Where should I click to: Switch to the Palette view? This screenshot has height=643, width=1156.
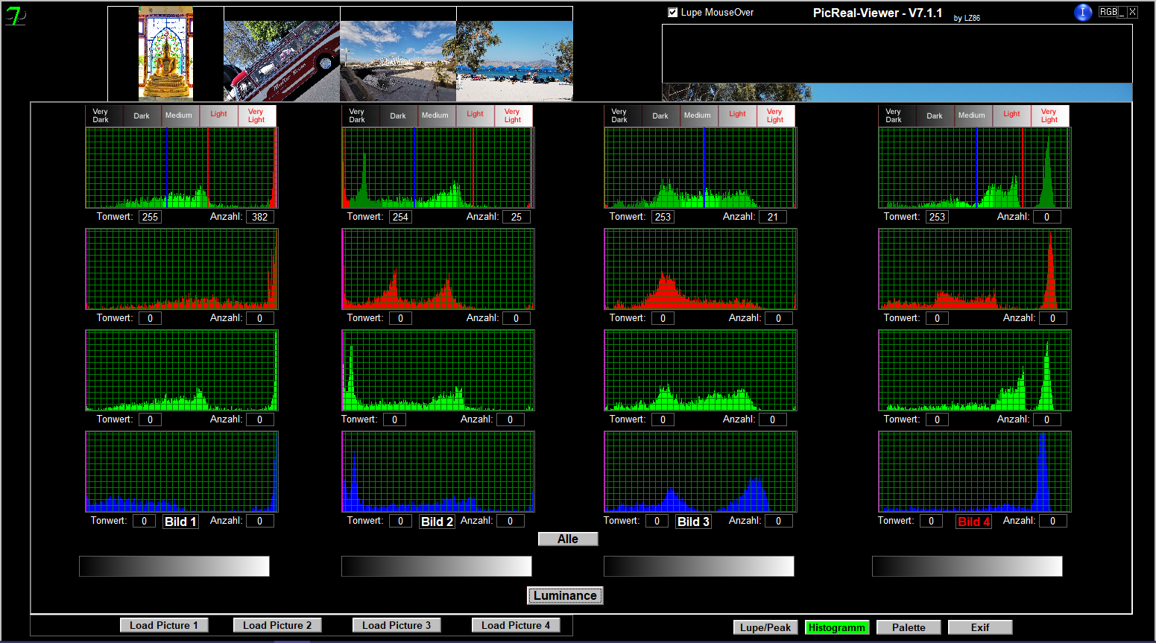(909, 627)
